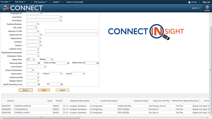Open lookup for Employee ID field
This screenshot has width=212, height=119.
click(41, 14)
